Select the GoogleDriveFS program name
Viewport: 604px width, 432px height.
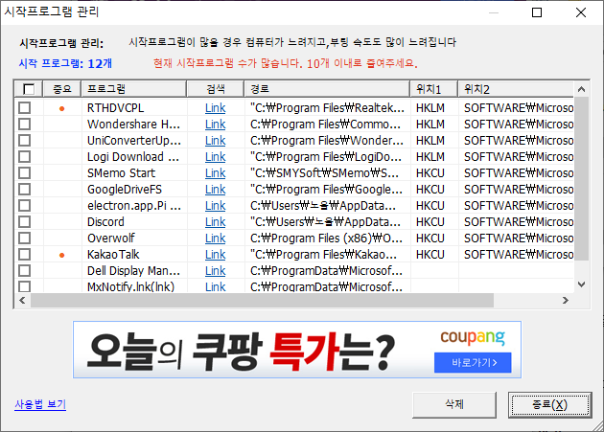click(125, 190)
